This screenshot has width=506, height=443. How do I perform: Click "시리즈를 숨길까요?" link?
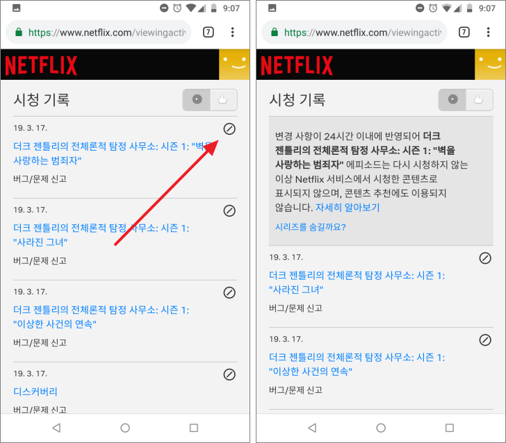click(x=311, y=227)
